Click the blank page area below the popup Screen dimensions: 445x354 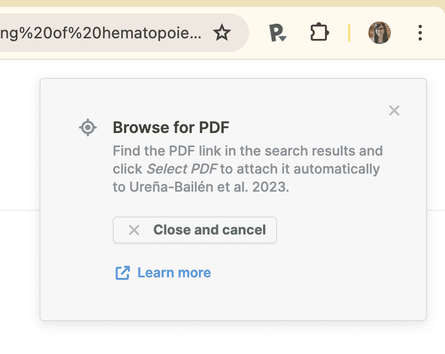225,338
